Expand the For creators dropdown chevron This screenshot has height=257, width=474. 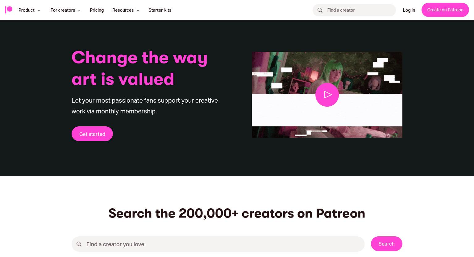pyautogui.click(x=79, y=10)
